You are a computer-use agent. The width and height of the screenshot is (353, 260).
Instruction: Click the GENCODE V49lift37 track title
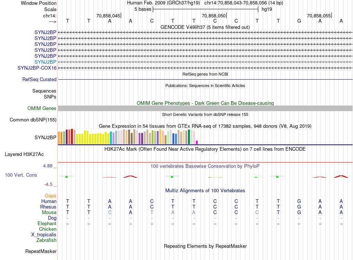(205, 27)
